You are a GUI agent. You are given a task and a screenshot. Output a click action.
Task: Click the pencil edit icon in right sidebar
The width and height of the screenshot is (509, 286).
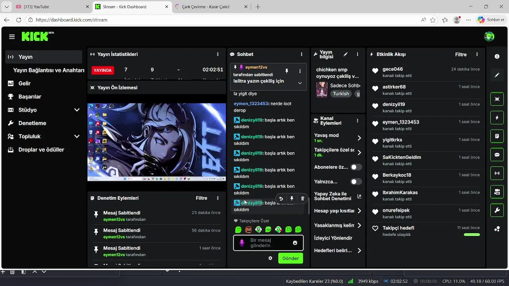click(x=497, y=75)
